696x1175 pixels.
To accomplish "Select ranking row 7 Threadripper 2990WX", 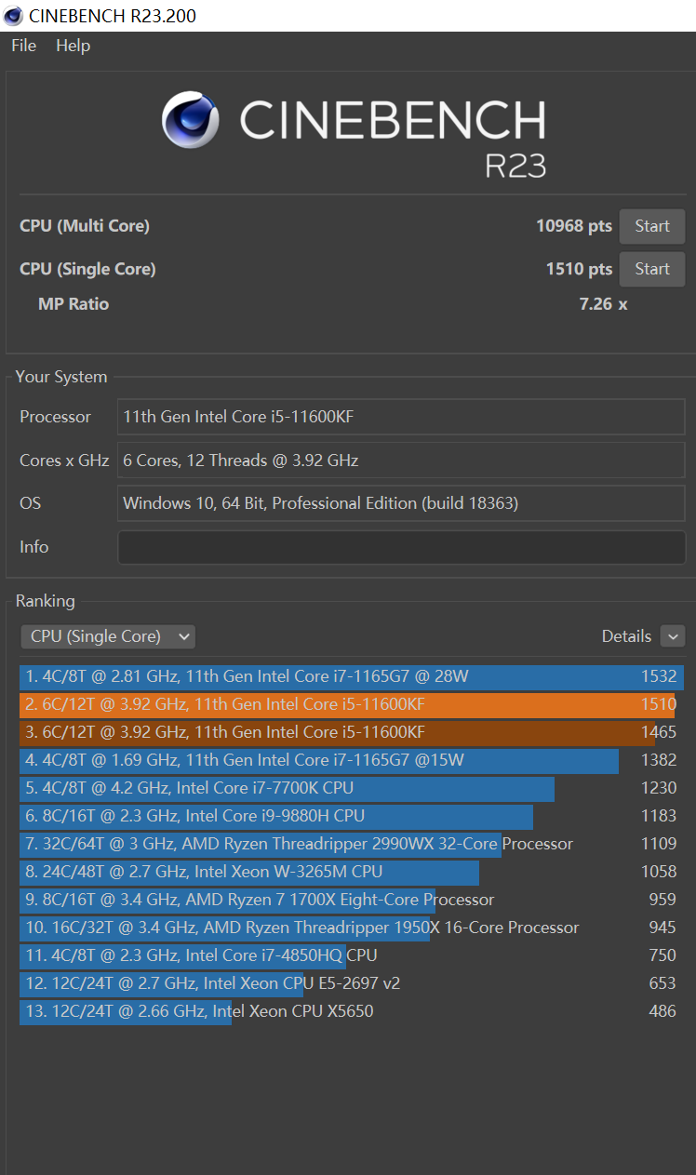I will pyautogui.click(x=352, y=844).
